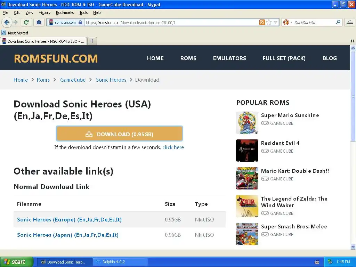Screen dimensions: 356x267
Task: Open the tab groups grid icon
Action: click(x=353, y=41)
